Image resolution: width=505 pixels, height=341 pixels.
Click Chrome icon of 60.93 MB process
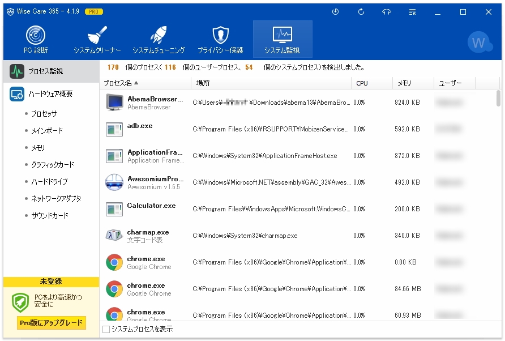click(x=114, y=314)
